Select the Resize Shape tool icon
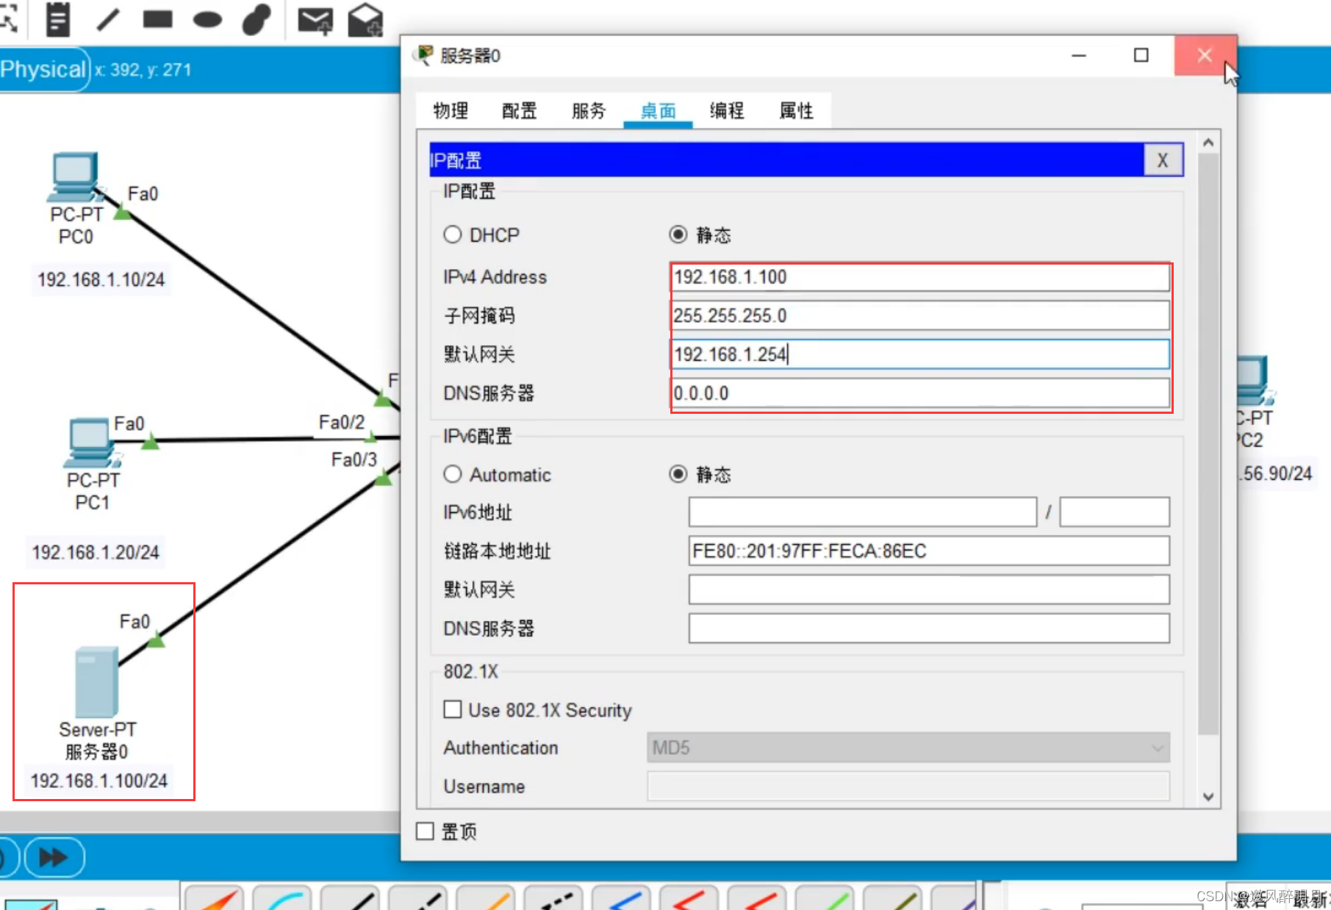 point(9,19)
